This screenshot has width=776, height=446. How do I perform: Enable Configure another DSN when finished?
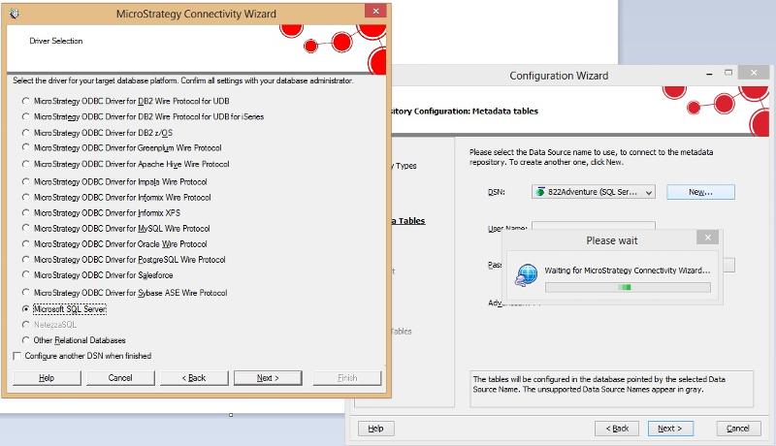[17, 356]
